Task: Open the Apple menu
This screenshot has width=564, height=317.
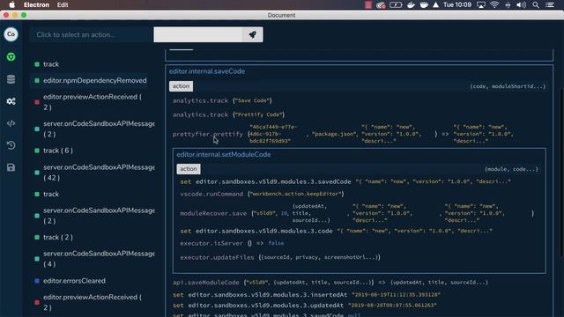Action: [11, 4]
